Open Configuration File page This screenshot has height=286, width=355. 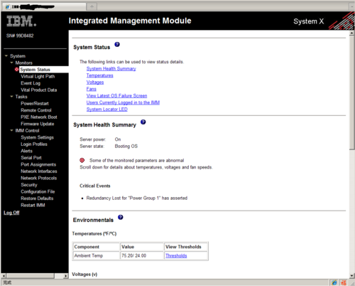pyautogui.click(x=38, y=191)
